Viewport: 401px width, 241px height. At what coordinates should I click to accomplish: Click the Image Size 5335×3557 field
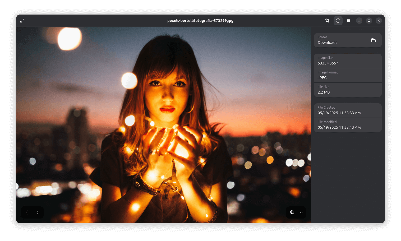pyautogui.click(x=348, y=61)
